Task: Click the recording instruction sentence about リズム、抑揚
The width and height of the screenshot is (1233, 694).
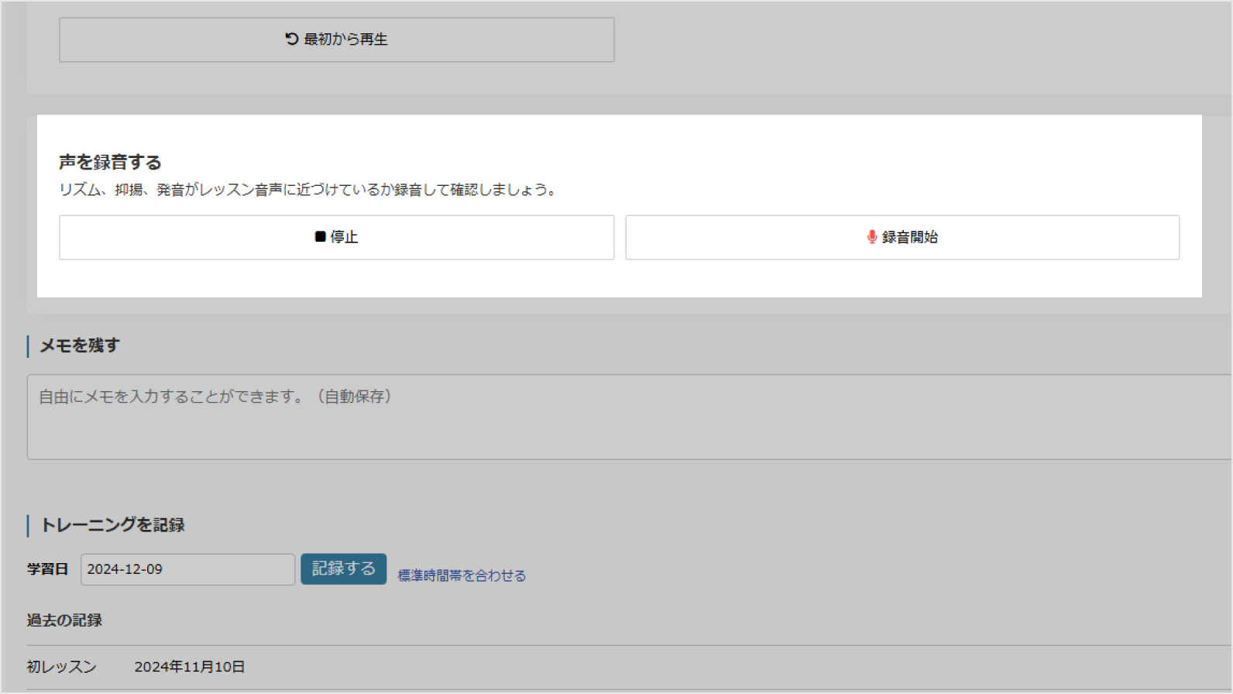Action: [x=308, y=190]
